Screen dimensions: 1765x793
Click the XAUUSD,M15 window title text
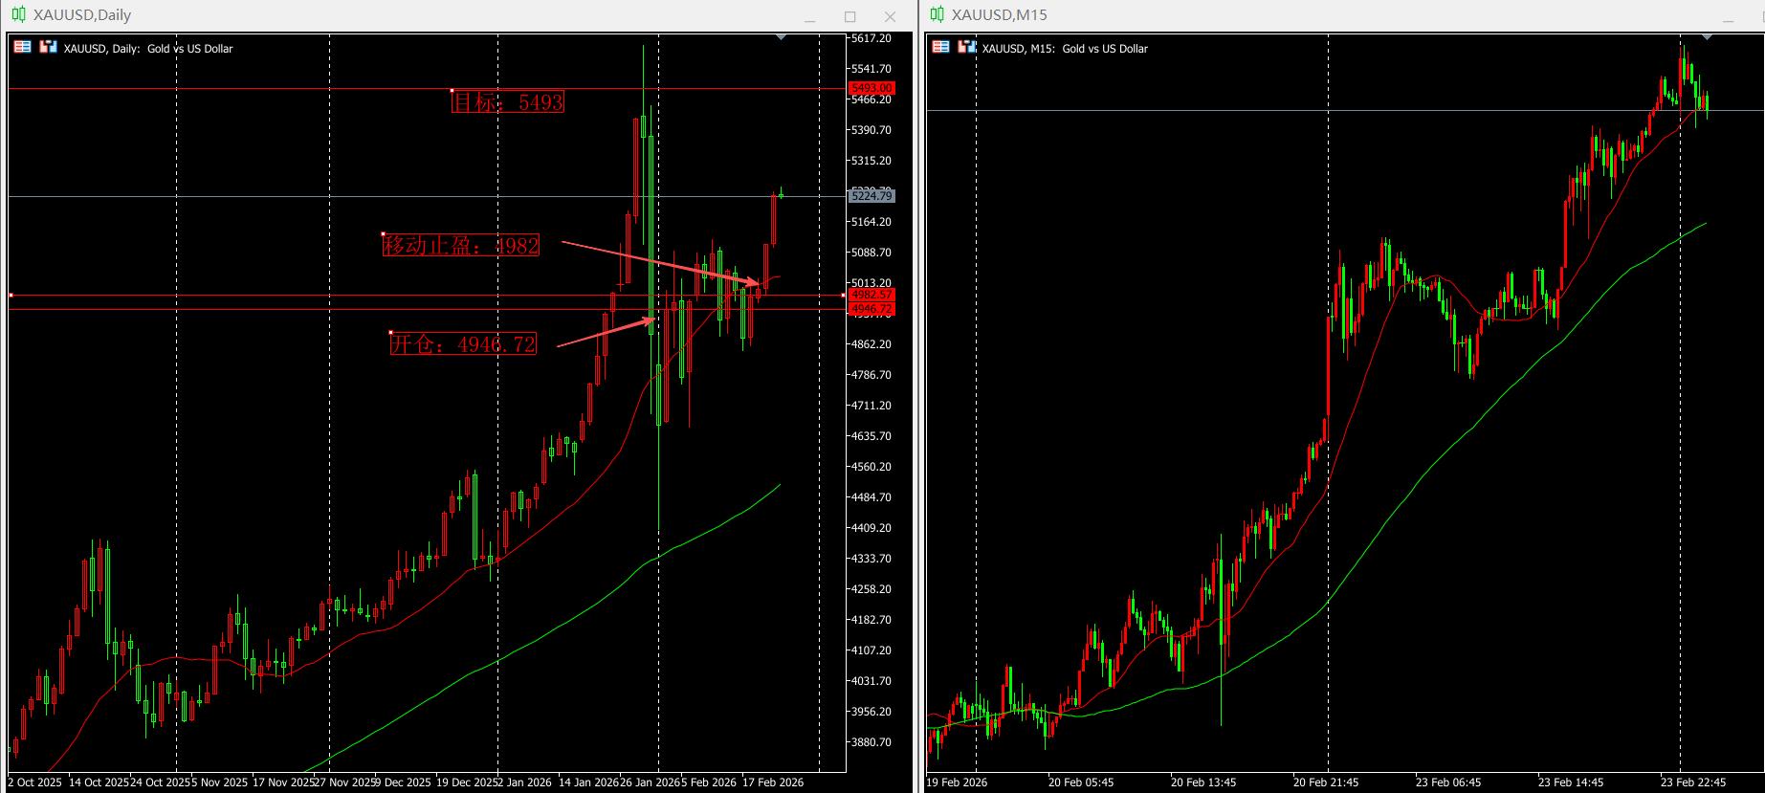click(x=999, y=15)
